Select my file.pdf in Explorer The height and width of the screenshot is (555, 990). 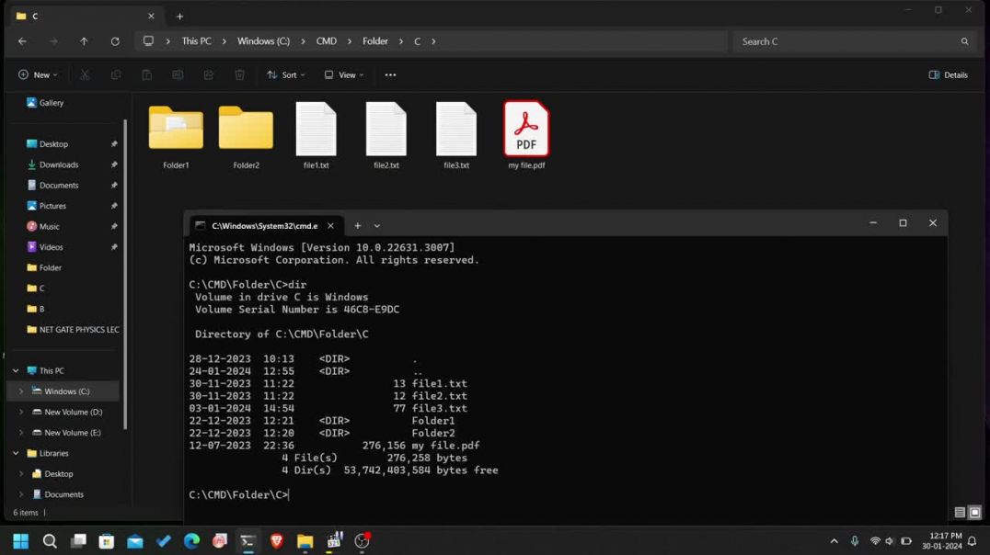click(x=526, y=135)
